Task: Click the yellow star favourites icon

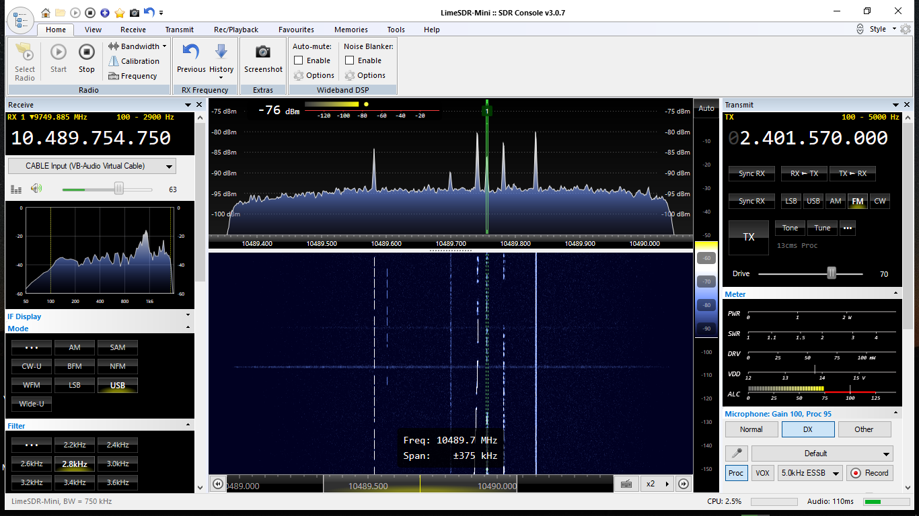Action: 120,13
